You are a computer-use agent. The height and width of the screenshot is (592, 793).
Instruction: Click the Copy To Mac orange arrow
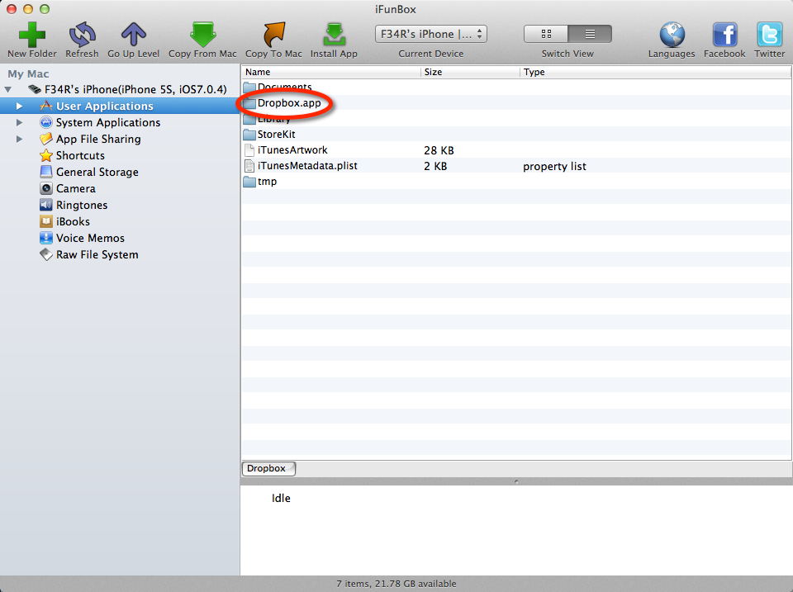click(274, 35)
